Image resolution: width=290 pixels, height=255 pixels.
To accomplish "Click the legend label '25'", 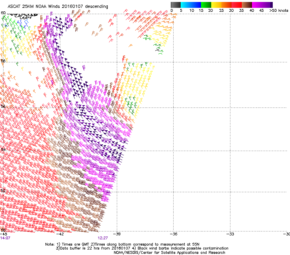I will [221, 11].
